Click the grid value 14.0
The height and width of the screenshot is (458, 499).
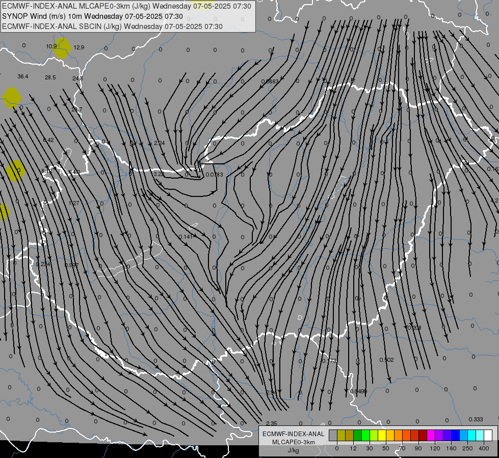[74, 172]
